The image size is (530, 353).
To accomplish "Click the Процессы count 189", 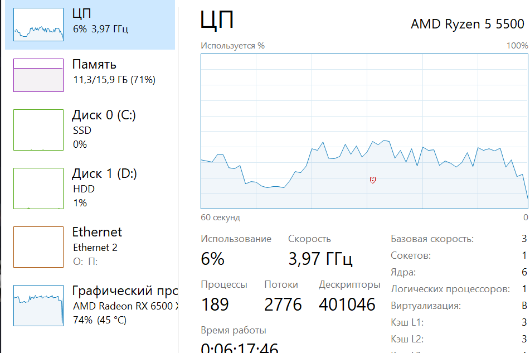I will (x=215, y=304).
